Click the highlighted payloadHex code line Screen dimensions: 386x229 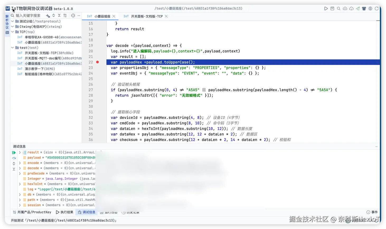pos(243,62)
